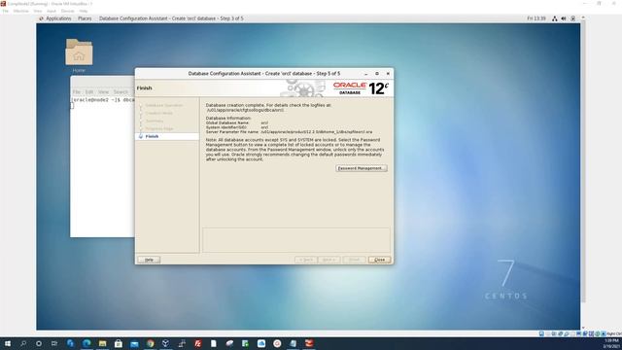This screenshot has height=350, width=622.
Task: Open the VirtualBox Machine menu
Action: pyautogui.click(x=20, y=11)
